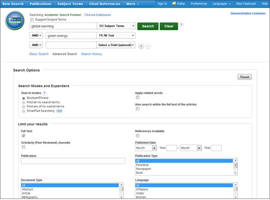Open first AND operator dropdown beside green energy
The height and width of the screenshot is (200, 270).
(36, 35)
